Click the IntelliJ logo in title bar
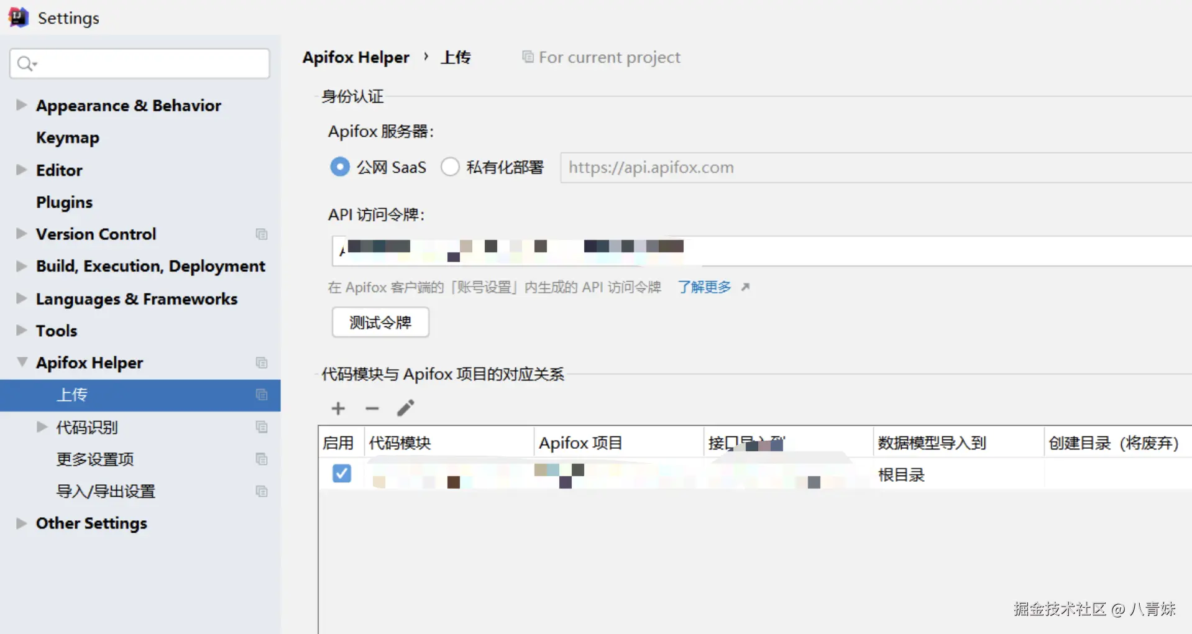This screenshot has width=1192, height=634. coord(18,17)
